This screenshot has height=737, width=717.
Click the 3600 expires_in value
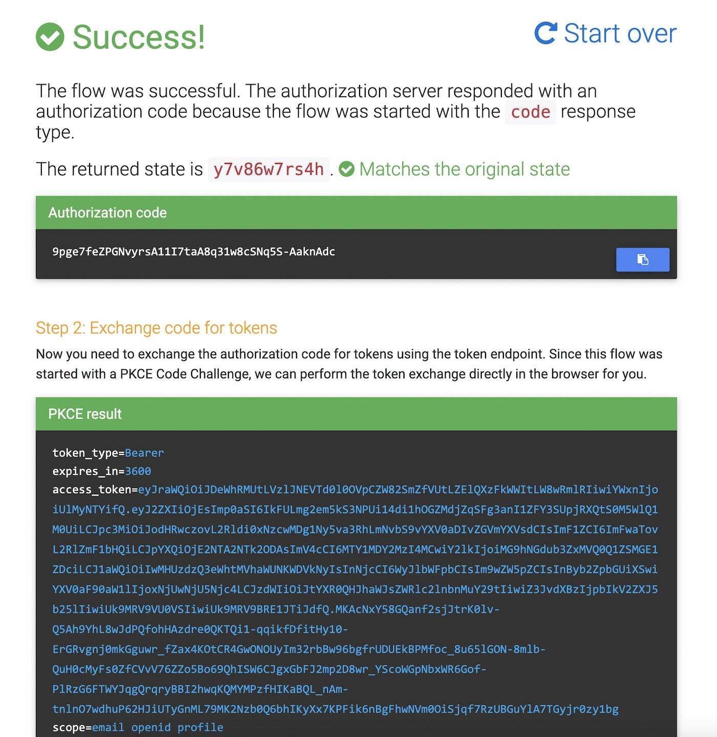(x=138, y=471)
